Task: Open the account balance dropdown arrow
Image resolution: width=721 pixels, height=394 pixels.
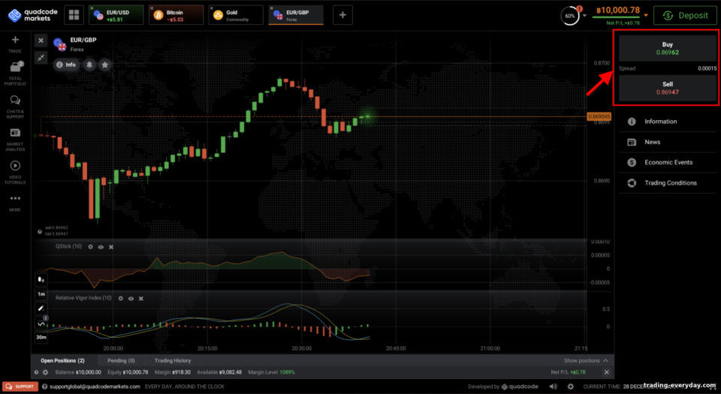Action: 646,15
